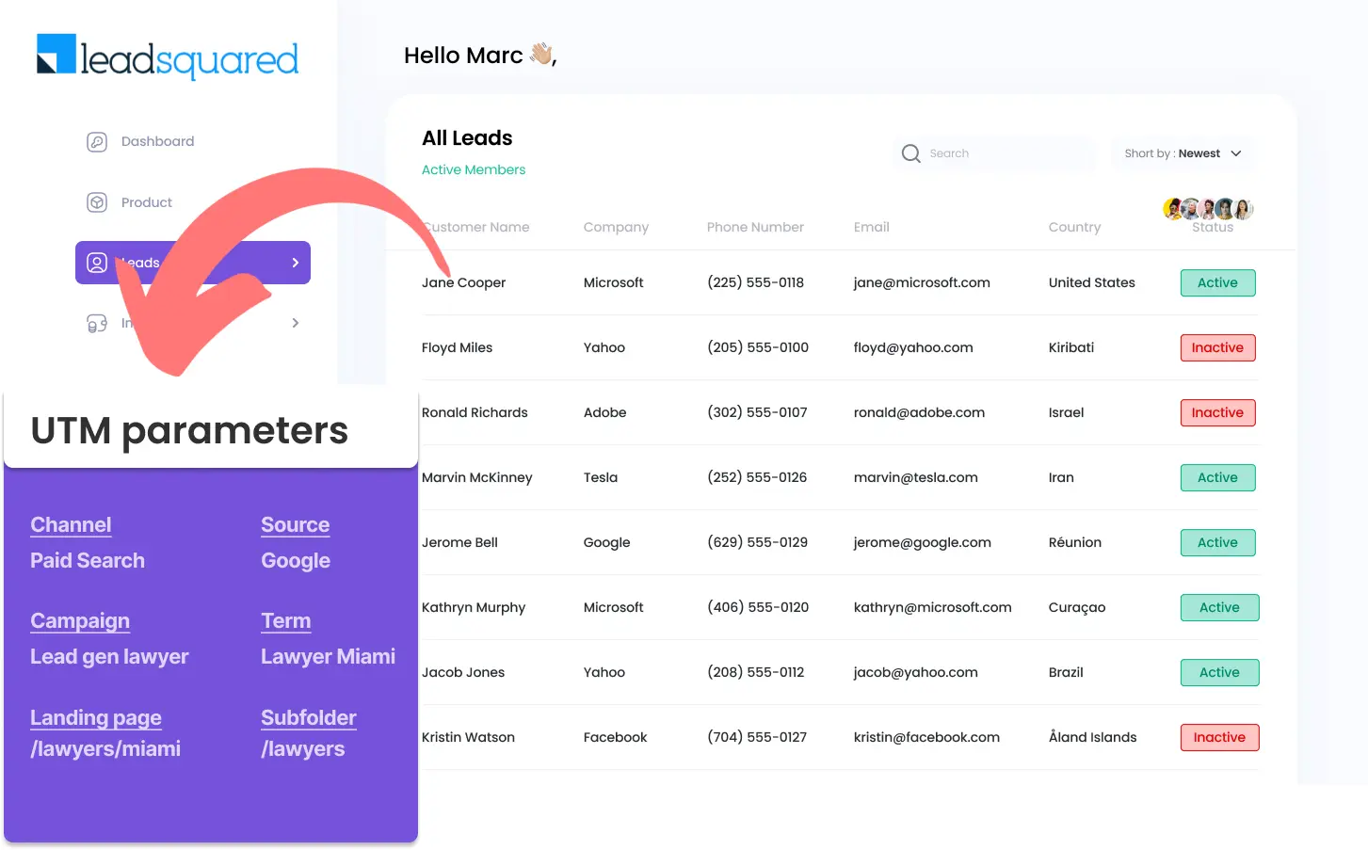Click Kristin Watson's Inactive status badge
The image size is (1368, 850).
pos(1219,737)
